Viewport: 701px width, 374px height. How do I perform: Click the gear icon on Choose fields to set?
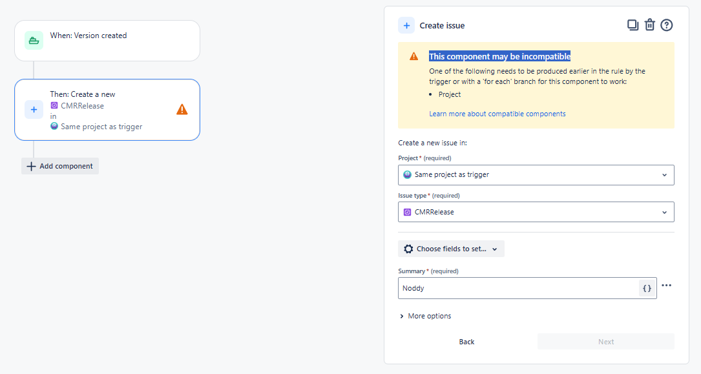tap(407, 248)
